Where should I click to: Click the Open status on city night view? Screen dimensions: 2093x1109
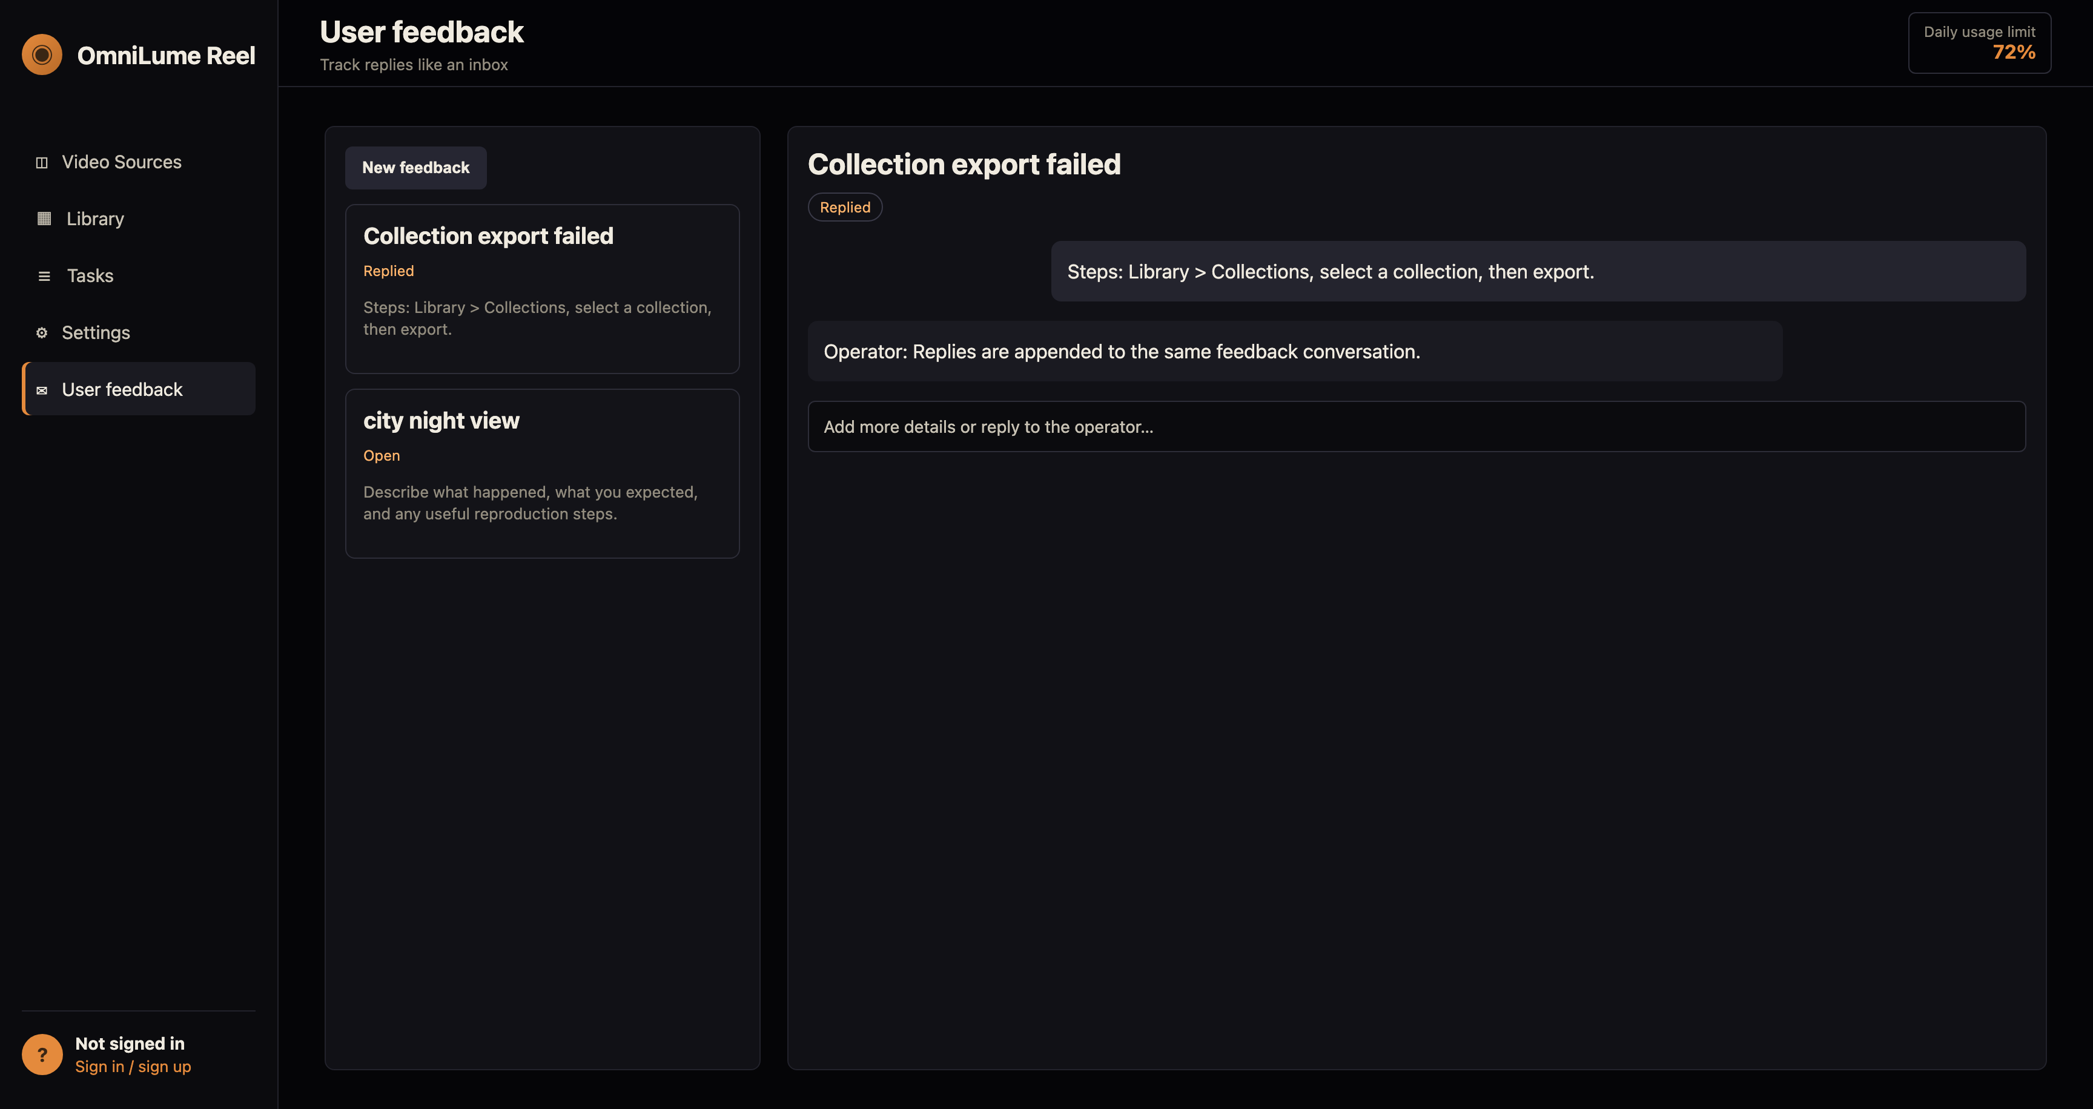coord(381,455)
